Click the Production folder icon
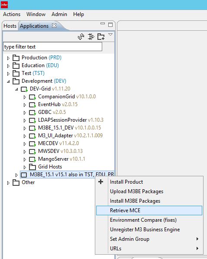Screen dimensions: 207x259 [16, 58]
